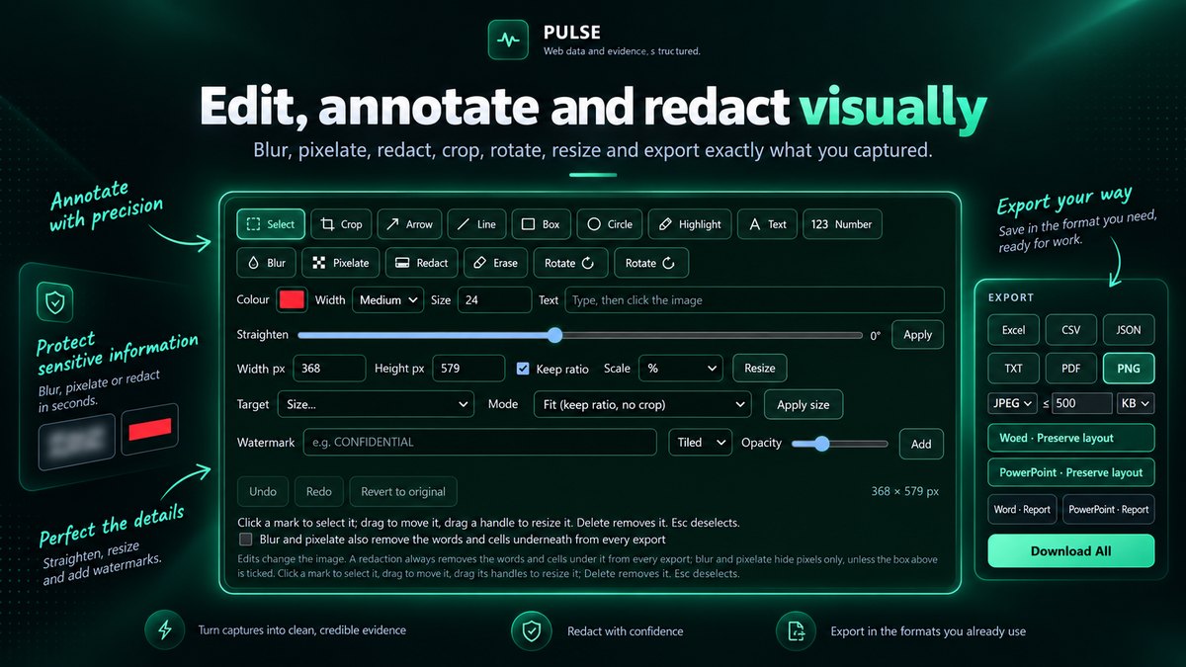Click the Width px field showing 368

click(328, 369)
